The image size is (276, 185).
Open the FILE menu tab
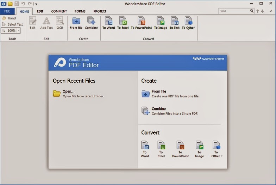tap(7, 11)
